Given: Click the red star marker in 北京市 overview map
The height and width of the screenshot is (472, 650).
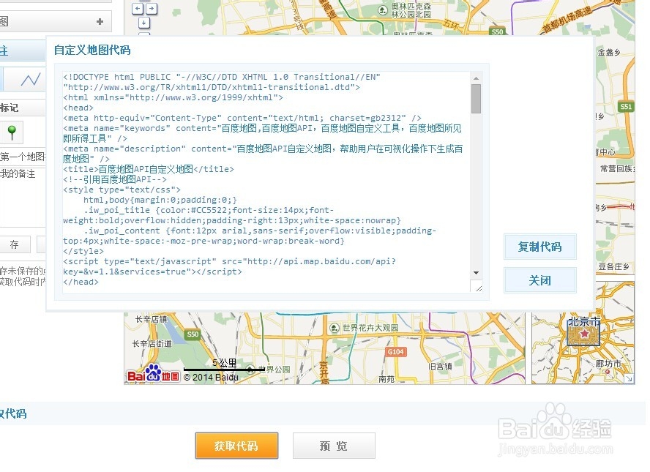Looking at the screenshot, I should coord(583,332).
